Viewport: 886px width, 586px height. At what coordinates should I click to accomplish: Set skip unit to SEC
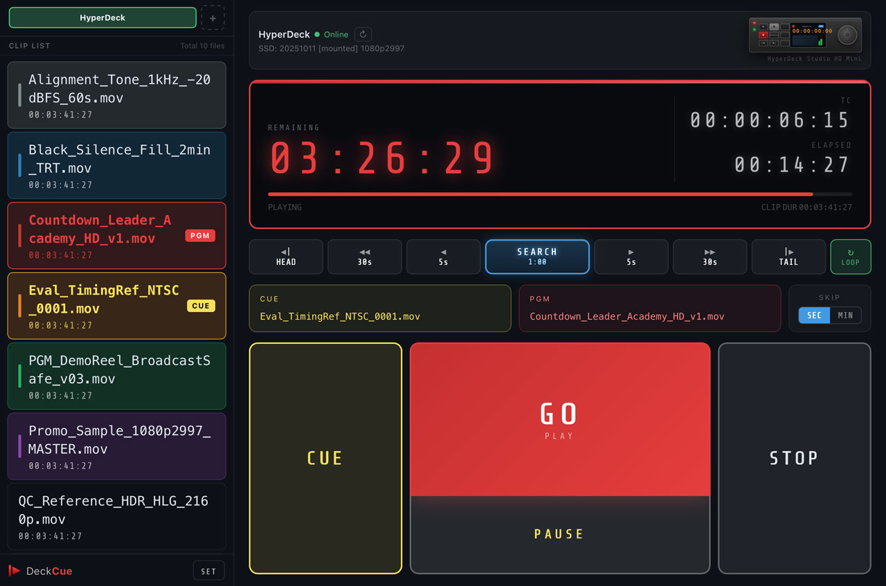coord(815,315)
